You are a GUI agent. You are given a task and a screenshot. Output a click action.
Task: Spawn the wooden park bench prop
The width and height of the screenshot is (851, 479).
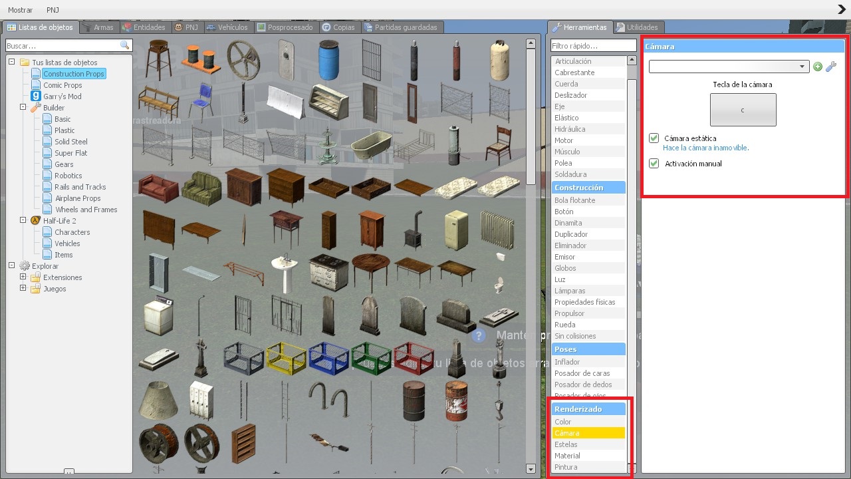pyautogui.click(x=158, y=101)
